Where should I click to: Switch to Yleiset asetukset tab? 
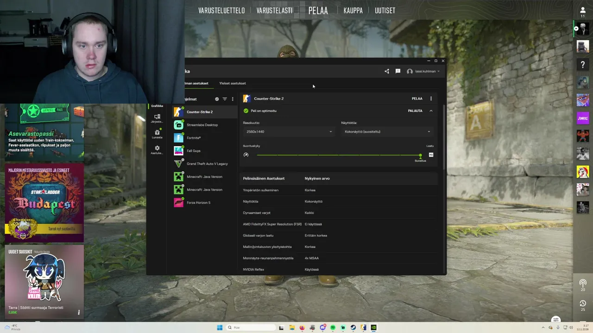[x=233, y=83]
